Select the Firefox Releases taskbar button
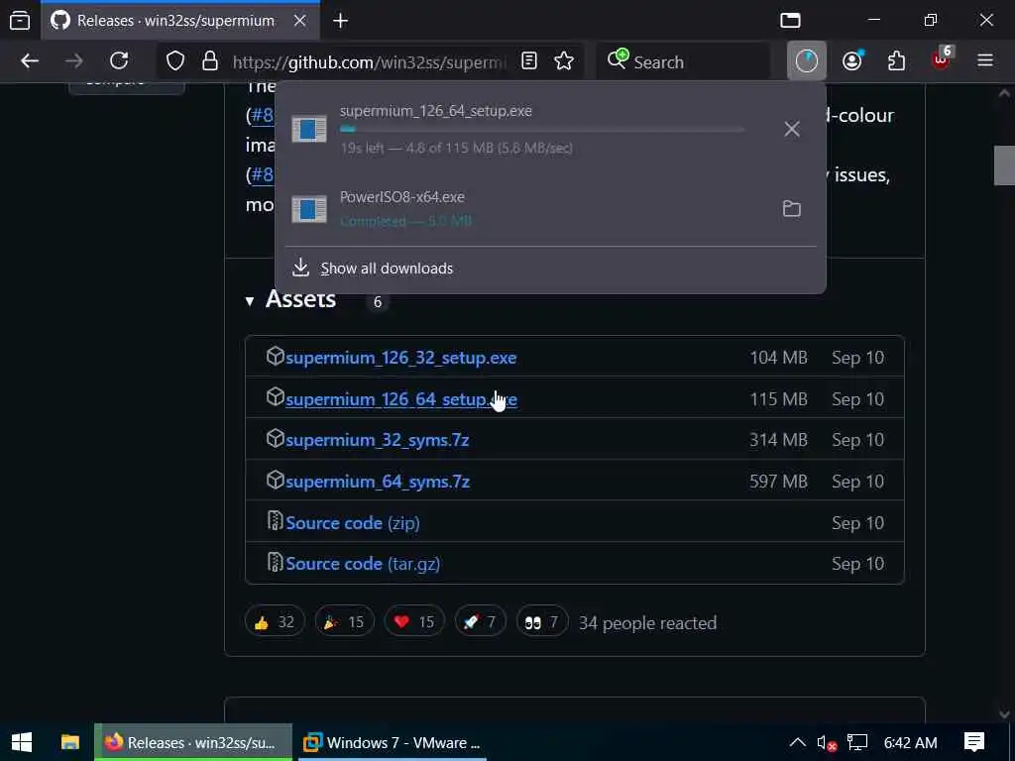1015x761 pixels. (x=193, y=742)
